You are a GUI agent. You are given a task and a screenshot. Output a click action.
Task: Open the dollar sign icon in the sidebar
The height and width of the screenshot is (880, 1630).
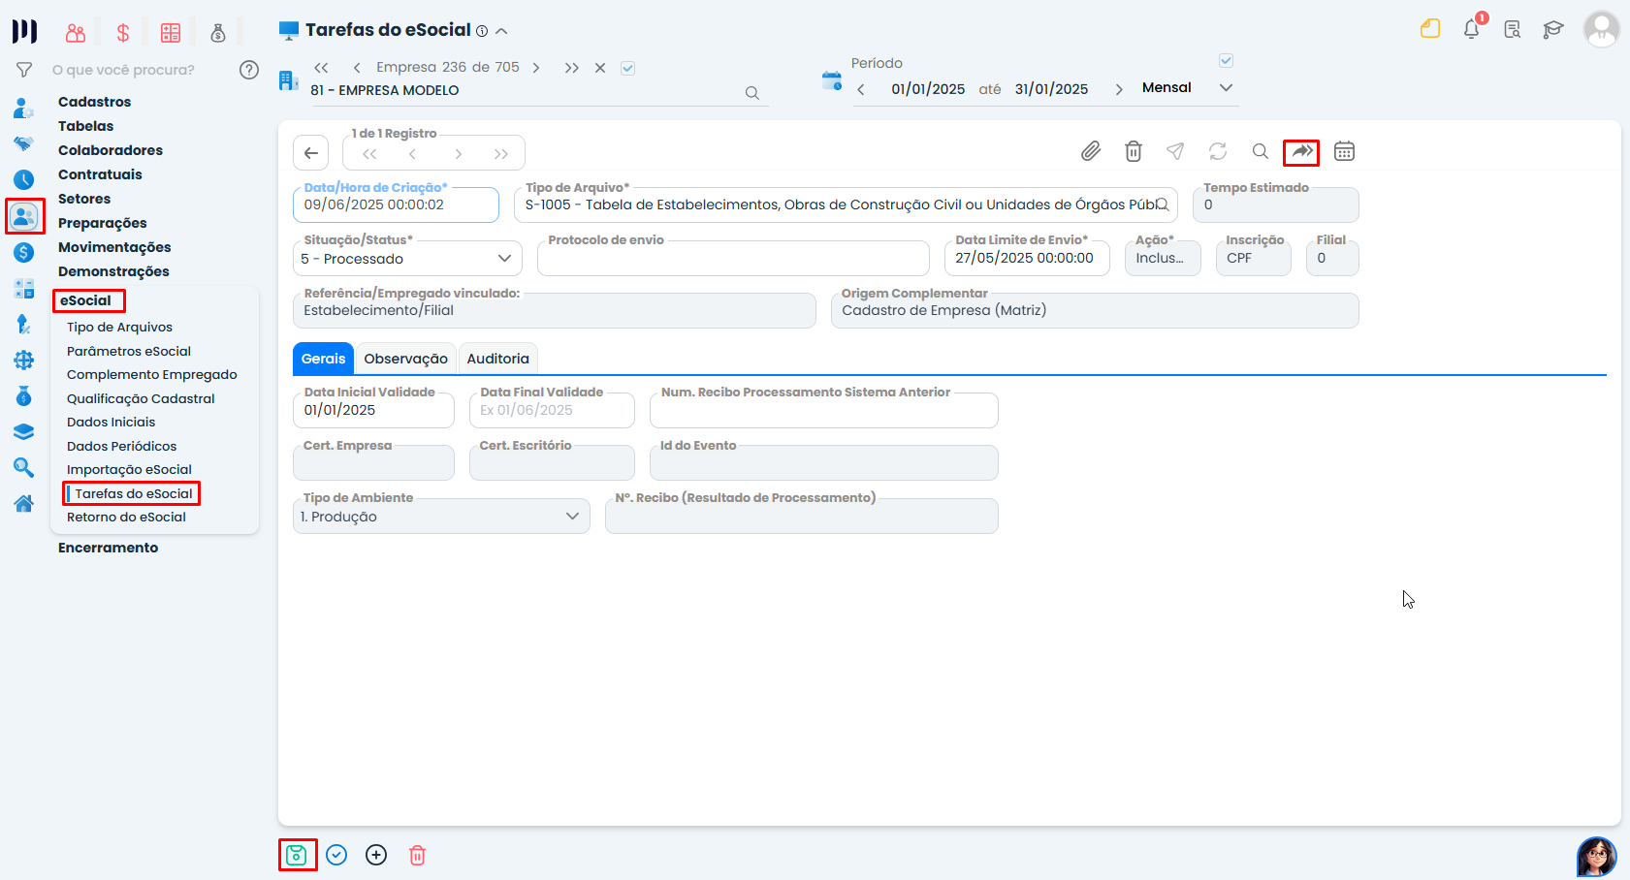[23, 252]
